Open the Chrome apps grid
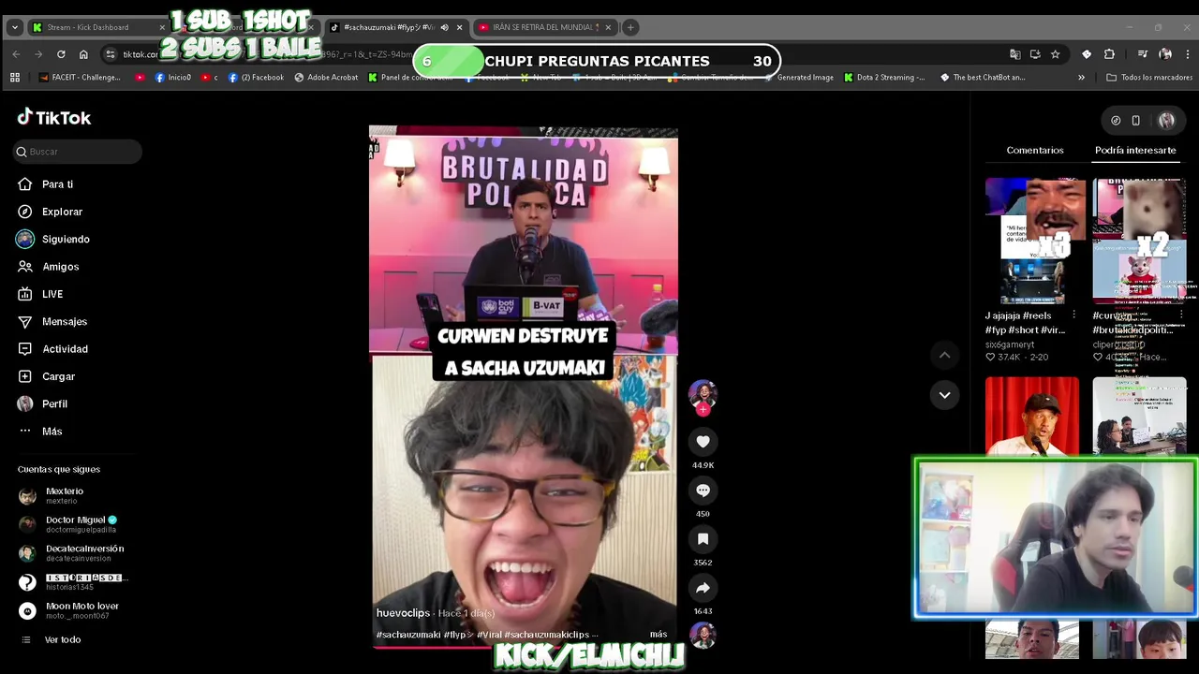Screen dimensions: 1199x674 pyautogui.click(x=14, y=78)
